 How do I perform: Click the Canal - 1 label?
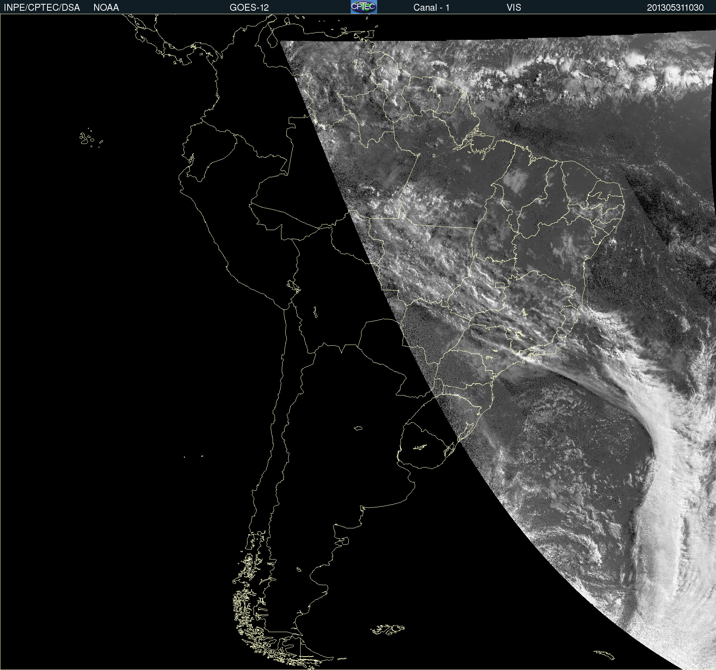[x=431, y=8]
